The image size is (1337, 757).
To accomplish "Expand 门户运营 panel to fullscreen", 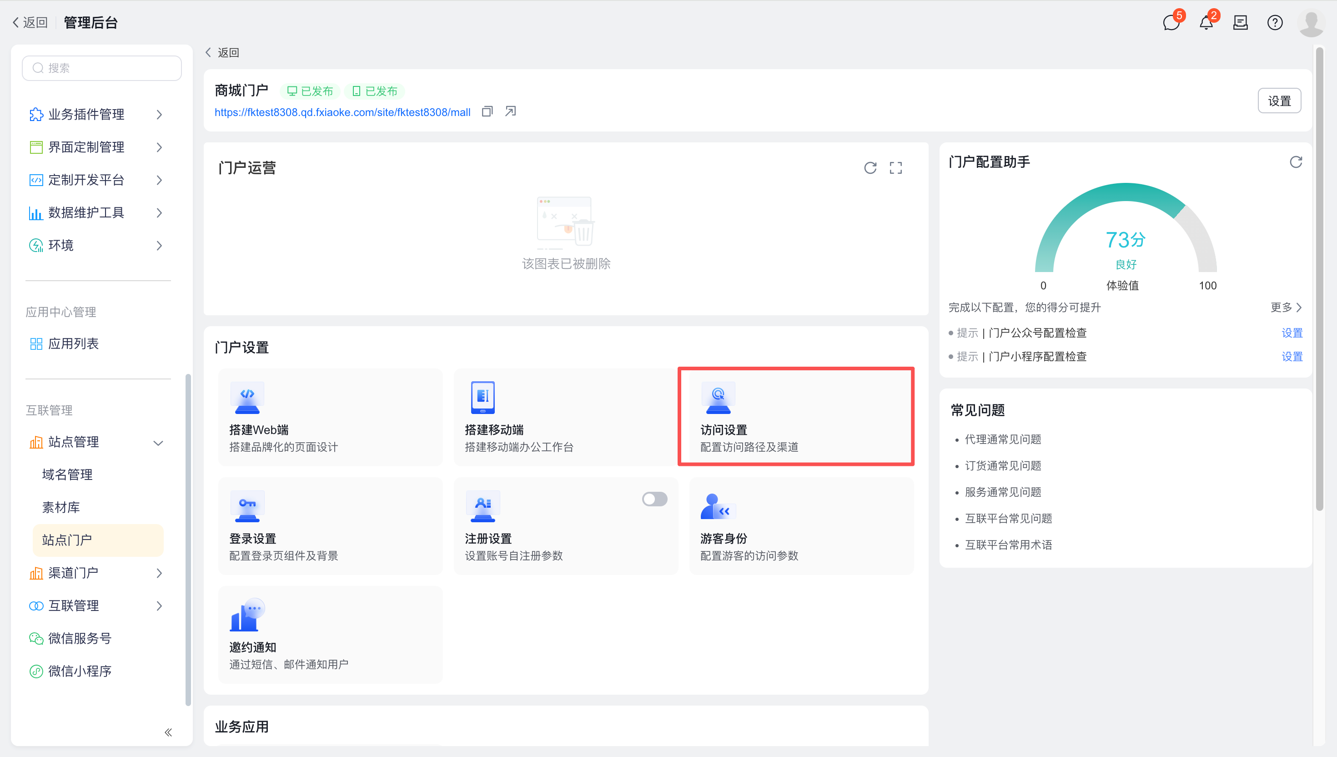I will click(895, 167).
